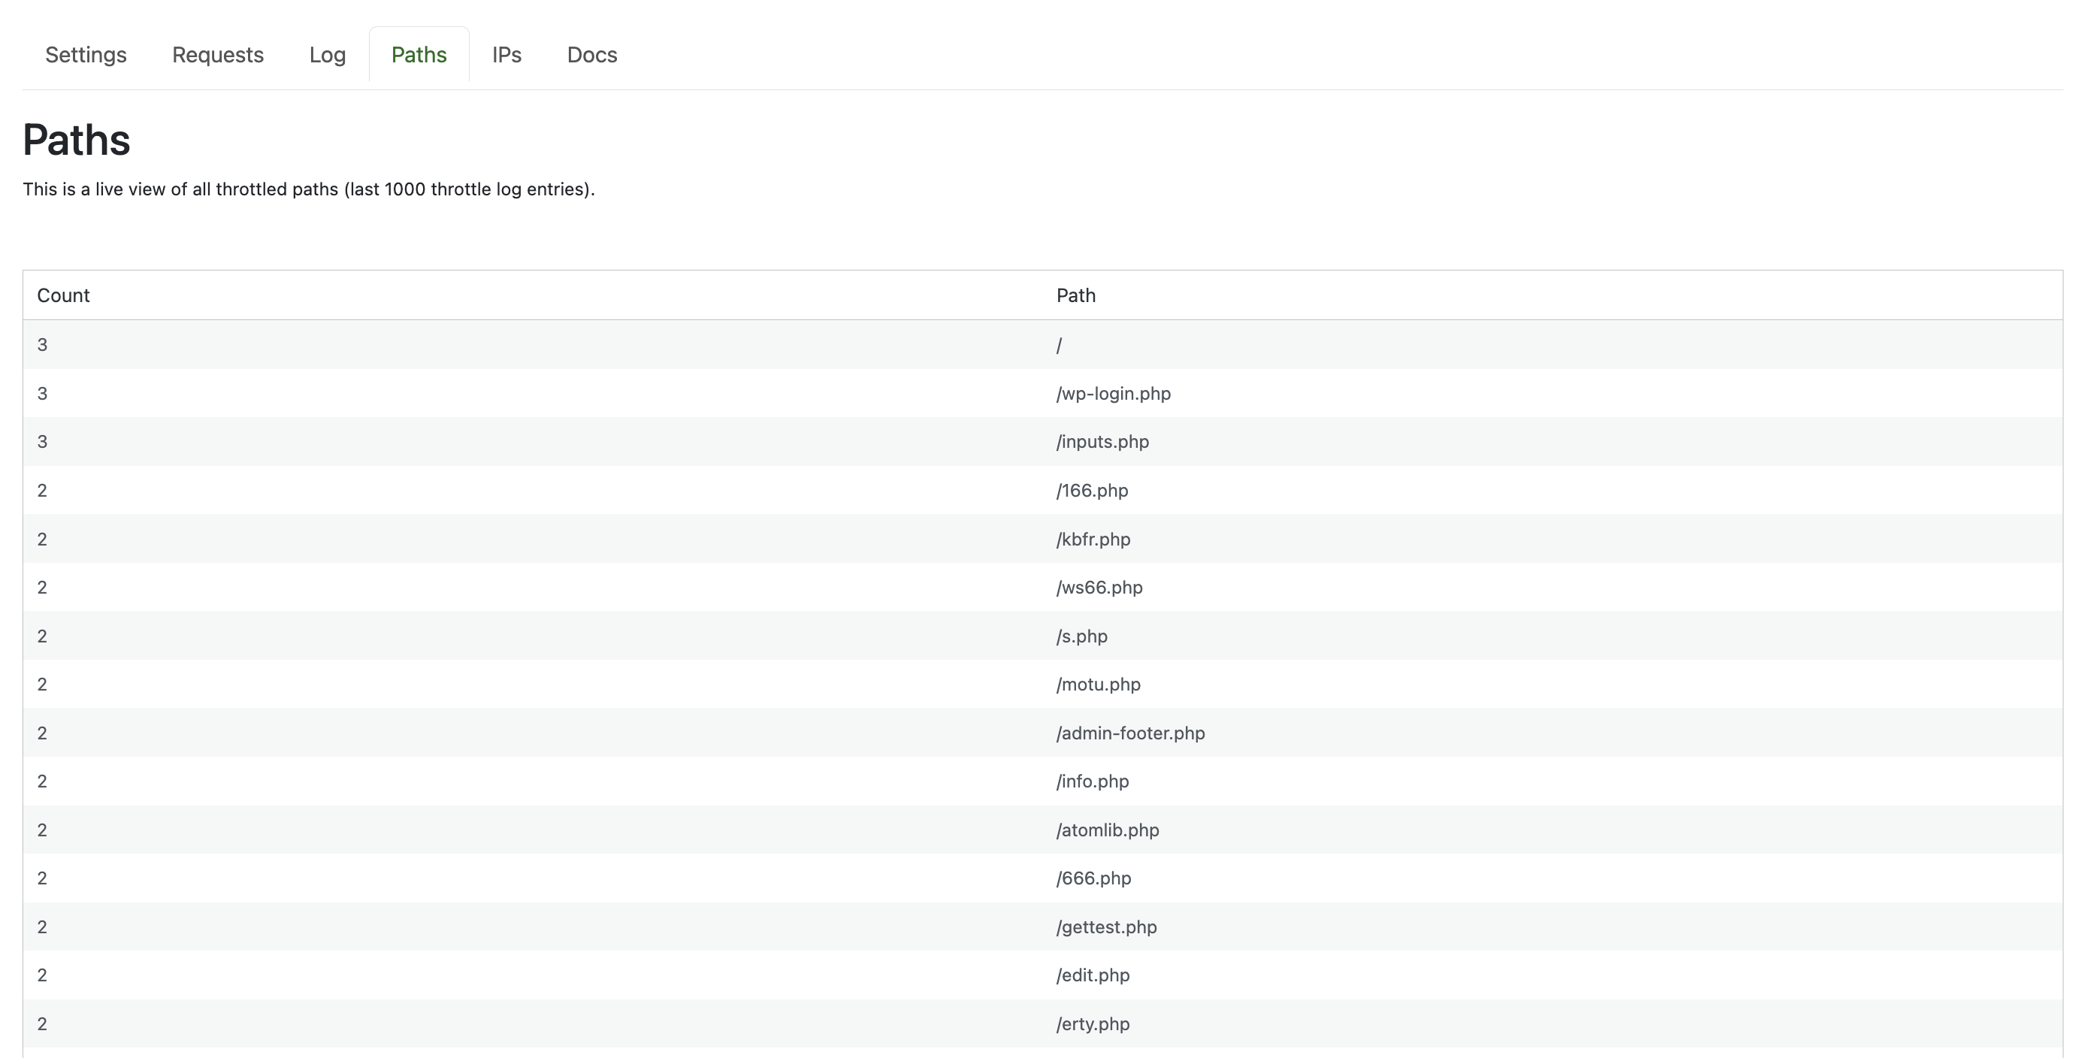The image size is (2080, 1058).
Task: Select the Paths tab
Action: coord(419,55)
